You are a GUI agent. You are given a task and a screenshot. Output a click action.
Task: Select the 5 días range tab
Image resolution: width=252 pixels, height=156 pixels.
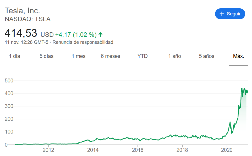(46, 56)
